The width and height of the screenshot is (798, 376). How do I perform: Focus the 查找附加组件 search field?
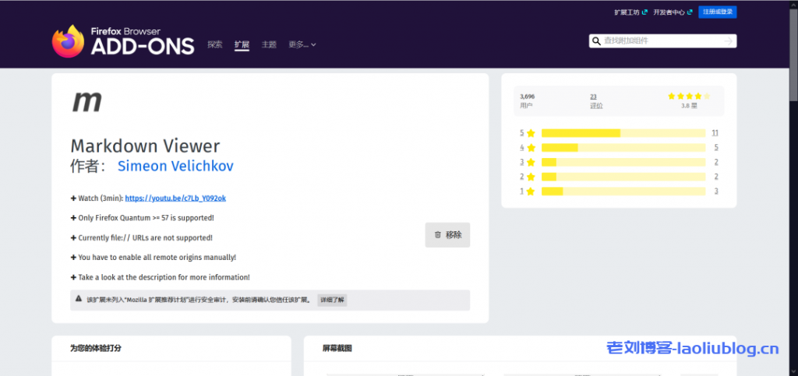coord(661,41)
